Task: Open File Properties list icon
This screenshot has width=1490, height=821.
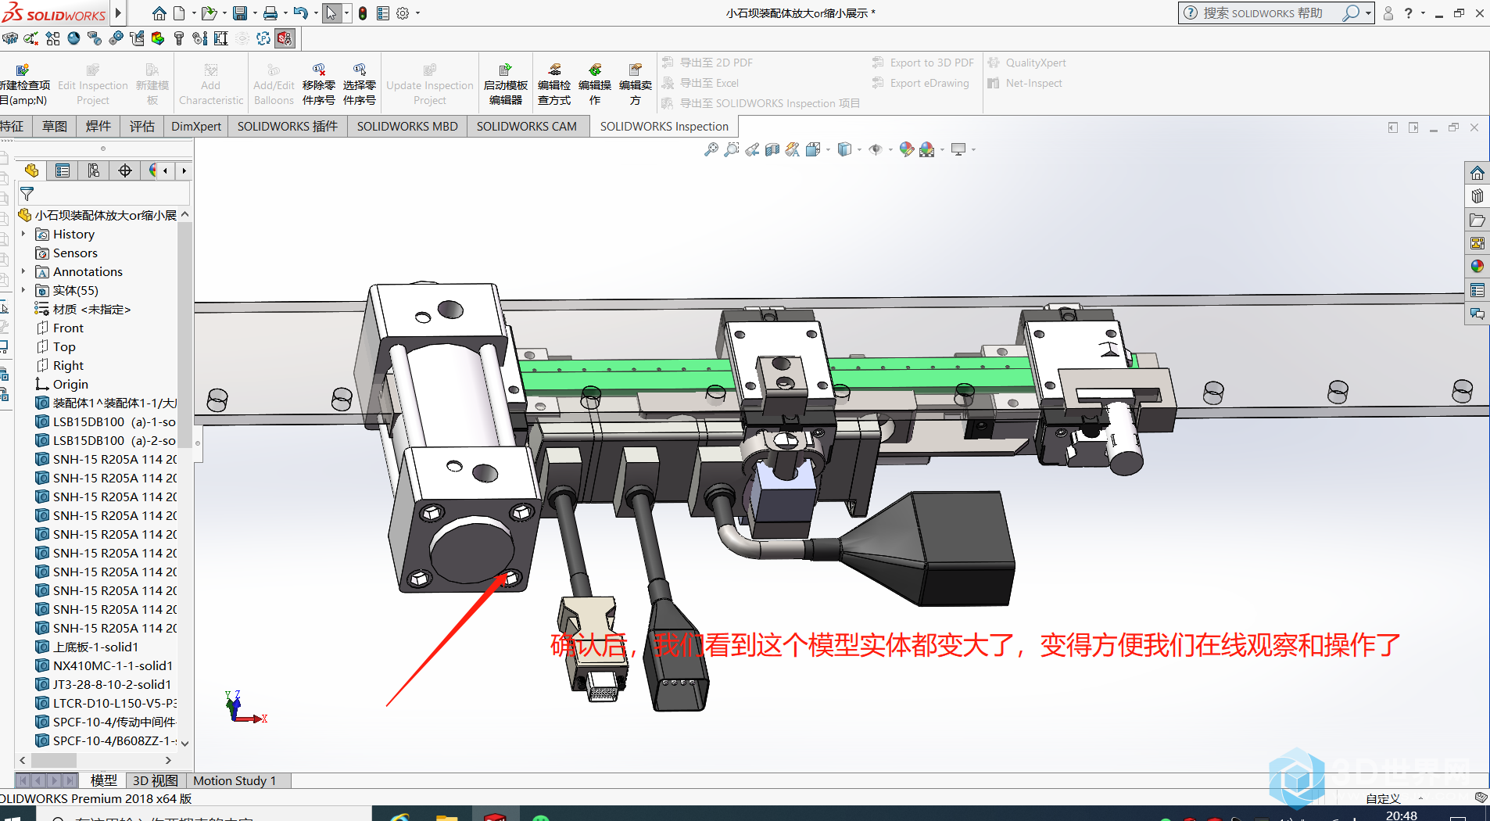Action: [383, 13]
